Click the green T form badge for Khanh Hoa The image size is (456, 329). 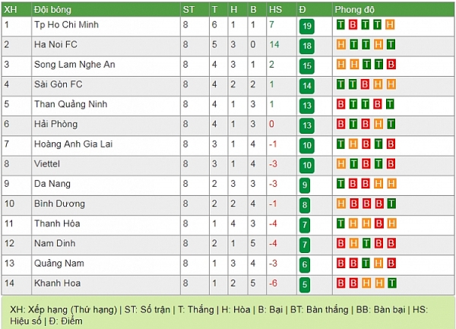391,282
